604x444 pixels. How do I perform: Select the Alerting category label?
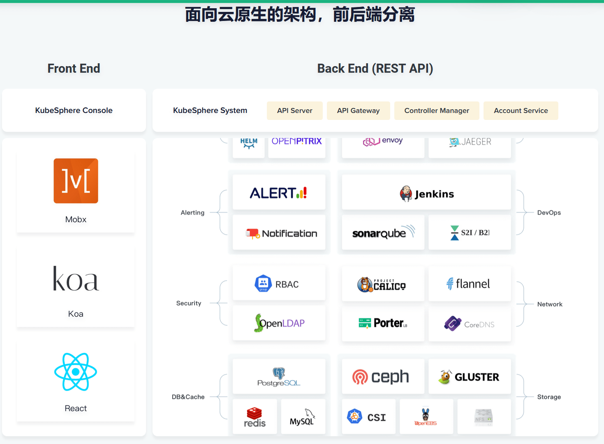pos(192,212)
